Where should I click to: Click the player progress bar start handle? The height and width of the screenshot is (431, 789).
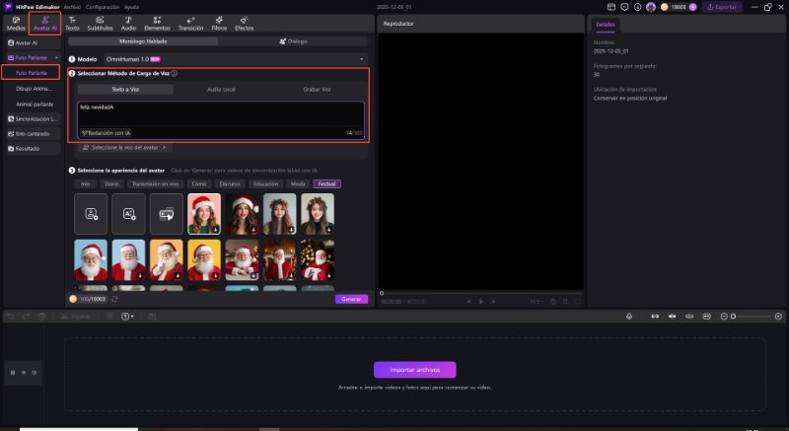(382, 293)
